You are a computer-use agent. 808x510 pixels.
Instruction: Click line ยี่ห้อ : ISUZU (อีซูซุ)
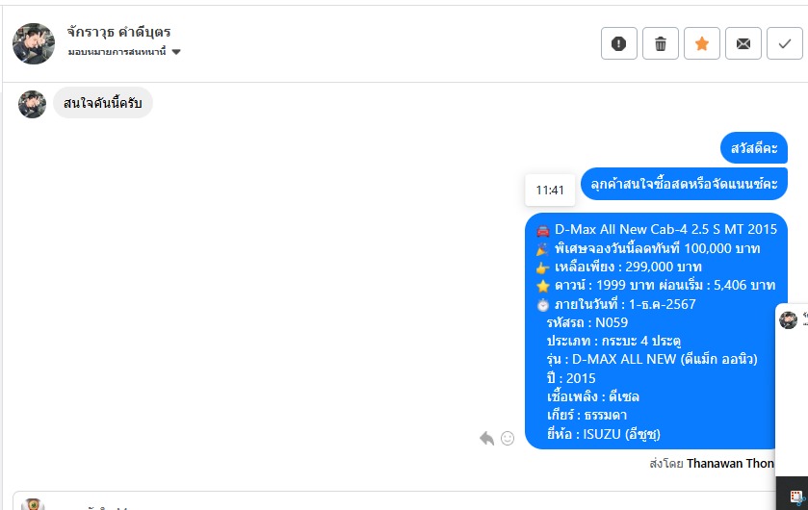click(x=604, y=434)
